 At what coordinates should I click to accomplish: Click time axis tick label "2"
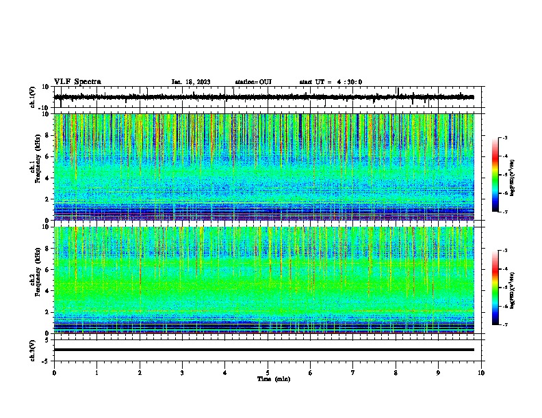140,373
